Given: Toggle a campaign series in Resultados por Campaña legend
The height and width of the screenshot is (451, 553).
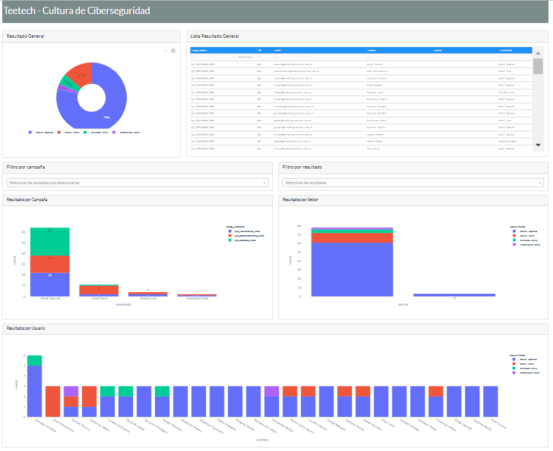Looking at the screenshot, I should [x=241, y=231].
